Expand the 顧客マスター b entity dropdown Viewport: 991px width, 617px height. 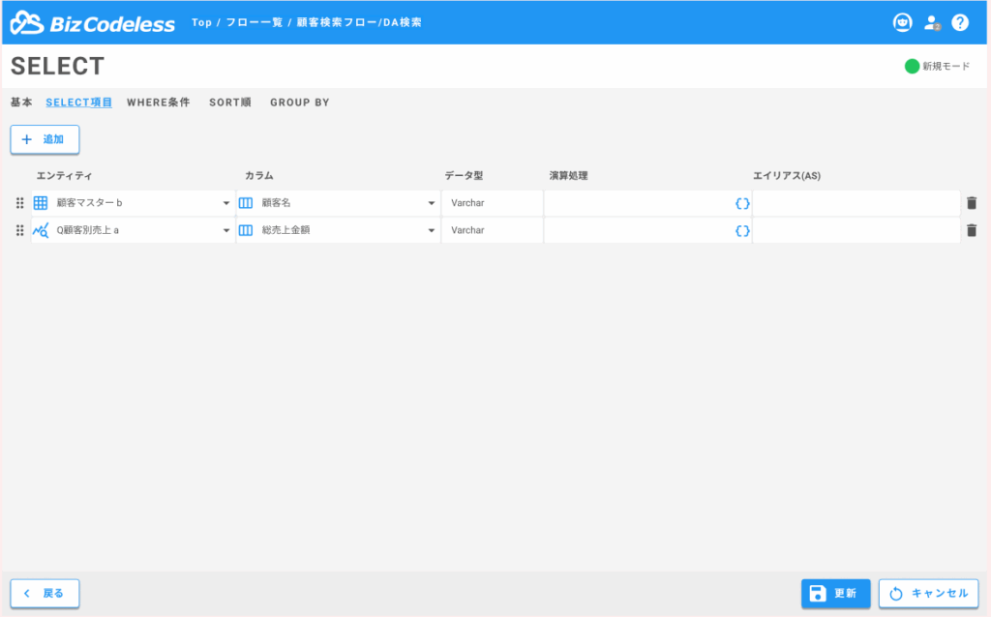pyautogui.click(x=226, y=203)
